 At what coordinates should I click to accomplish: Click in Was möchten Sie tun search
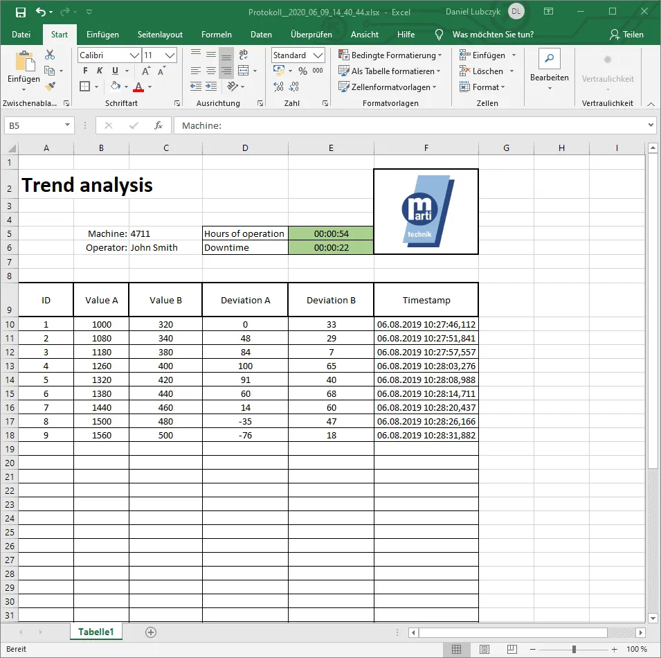[x=493, y=35]
